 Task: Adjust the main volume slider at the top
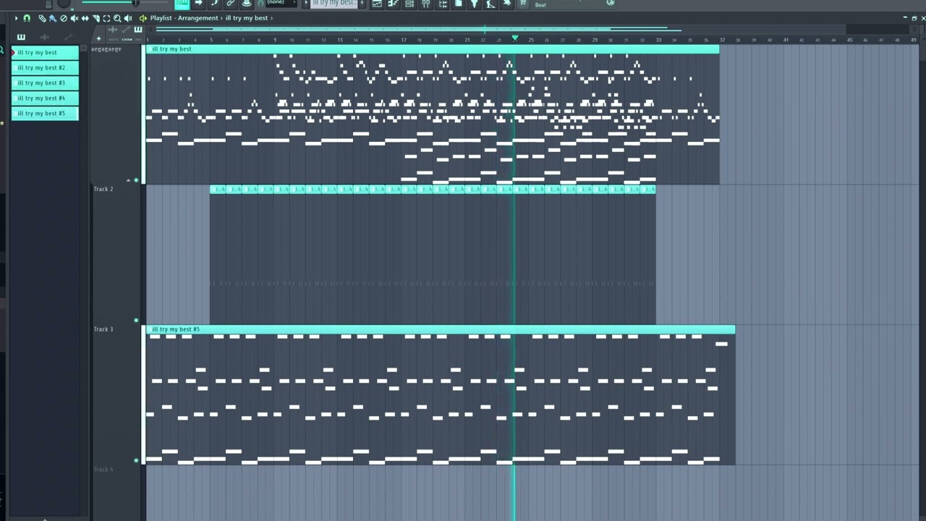(124, 2)
